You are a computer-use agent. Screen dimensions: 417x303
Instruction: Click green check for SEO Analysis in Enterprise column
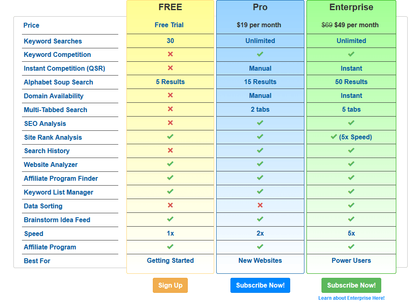pos(351,123)
